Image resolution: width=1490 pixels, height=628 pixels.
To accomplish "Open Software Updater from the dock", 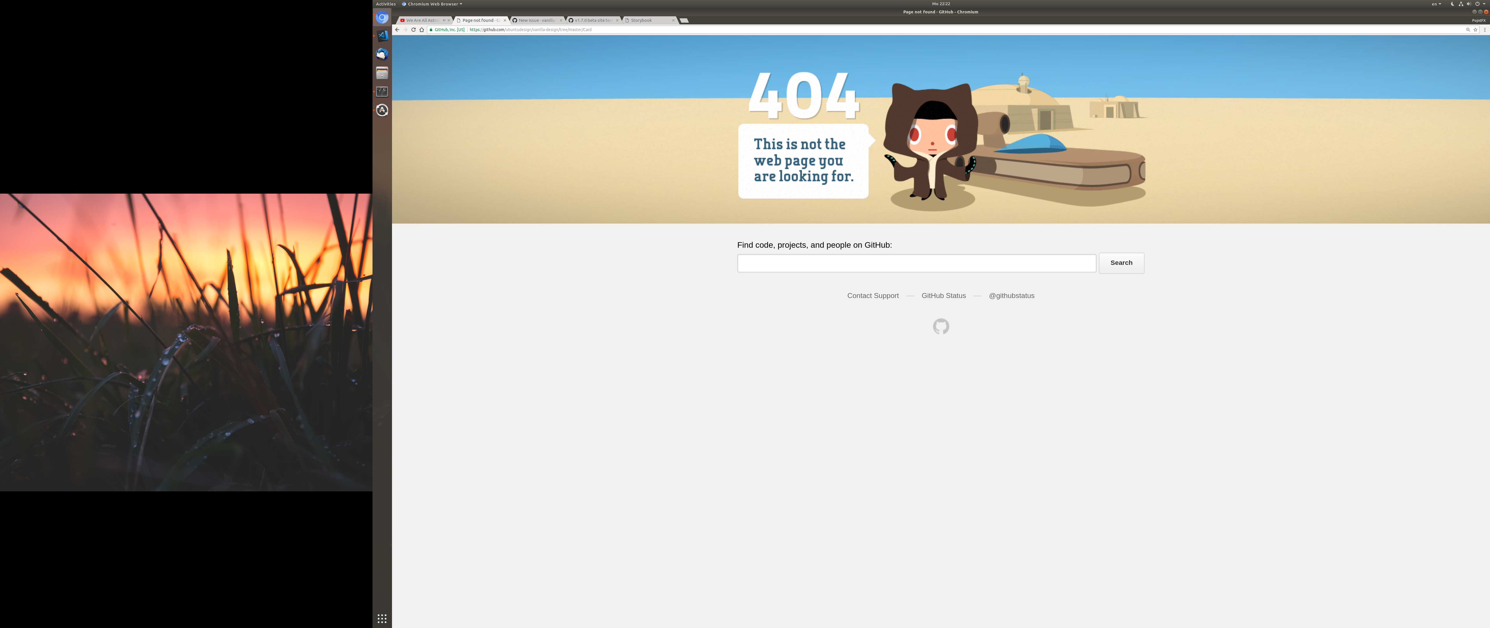I will [x=382, y=110].
